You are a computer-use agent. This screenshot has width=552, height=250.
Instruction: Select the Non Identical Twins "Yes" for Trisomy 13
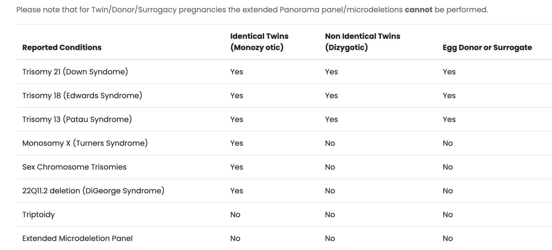pos(331,119)
